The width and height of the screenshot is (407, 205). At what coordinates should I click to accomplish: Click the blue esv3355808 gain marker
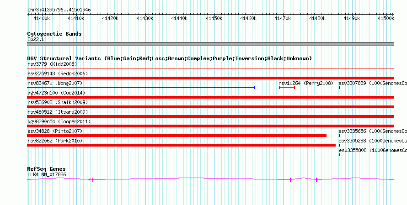click(340, 155)
